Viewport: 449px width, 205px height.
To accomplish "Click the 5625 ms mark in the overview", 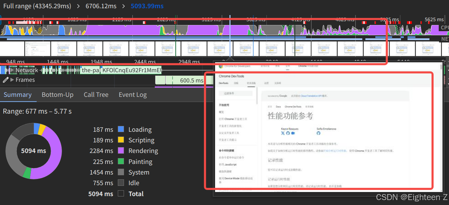I will 434,20.
